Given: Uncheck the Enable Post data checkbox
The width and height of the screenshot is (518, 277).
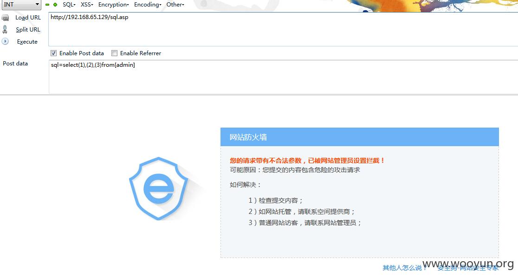Looking at the screenshot, I should point(53,53).
